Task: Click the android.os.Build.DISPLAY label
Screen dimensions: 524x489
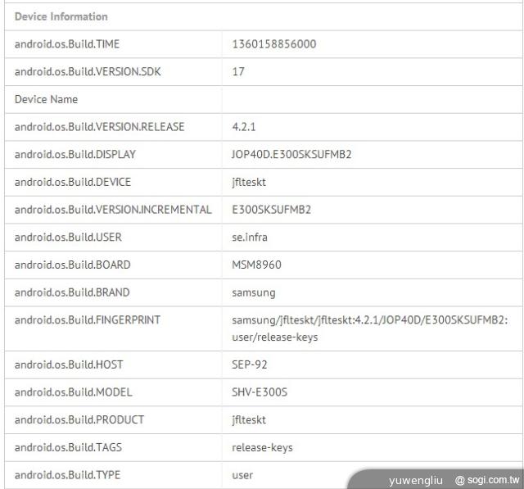Action: point(75,154)
